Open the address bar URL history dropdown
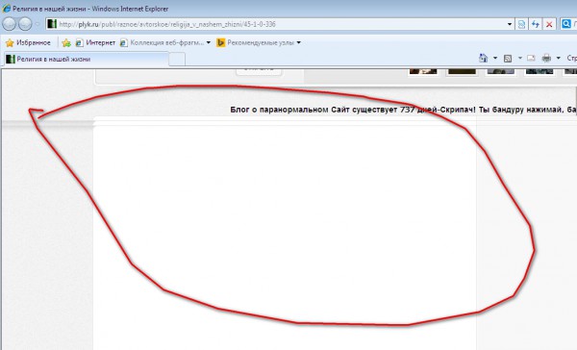 click(x=510, y=24)
